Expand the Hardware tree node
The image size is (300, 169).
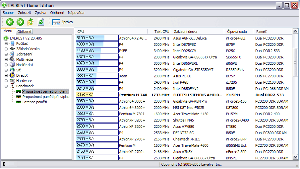(6, 81)
